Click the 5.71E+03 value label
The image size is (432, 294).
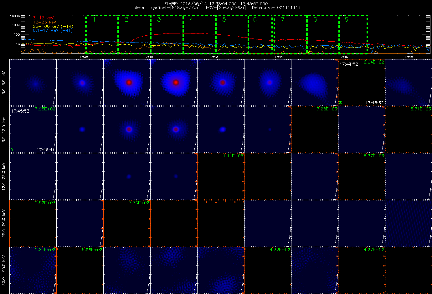click(421, 109)
